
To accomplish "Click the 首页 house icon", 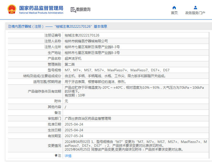I will point(174,7).
